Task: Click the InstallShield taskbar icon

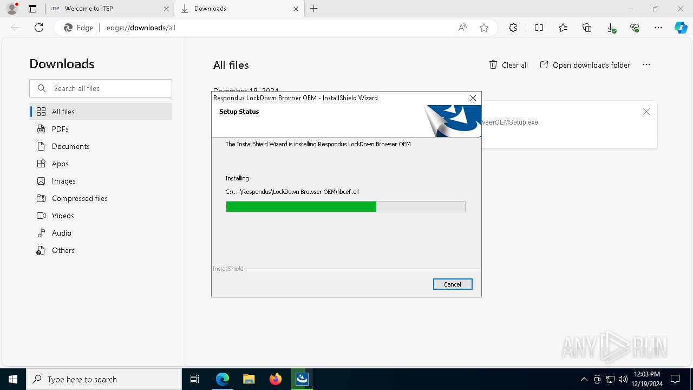Action: tap(302, 379)
